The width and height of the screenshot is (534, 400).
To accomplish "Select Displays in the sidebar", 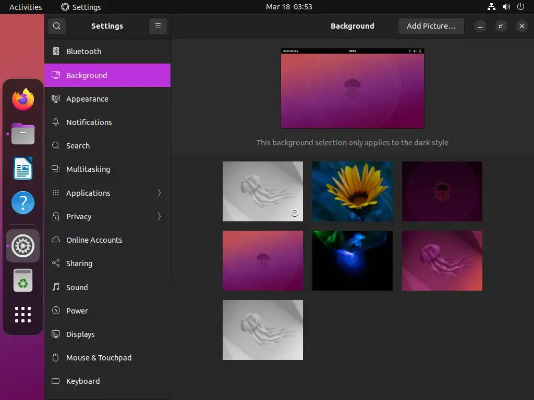I will [107, 334].
